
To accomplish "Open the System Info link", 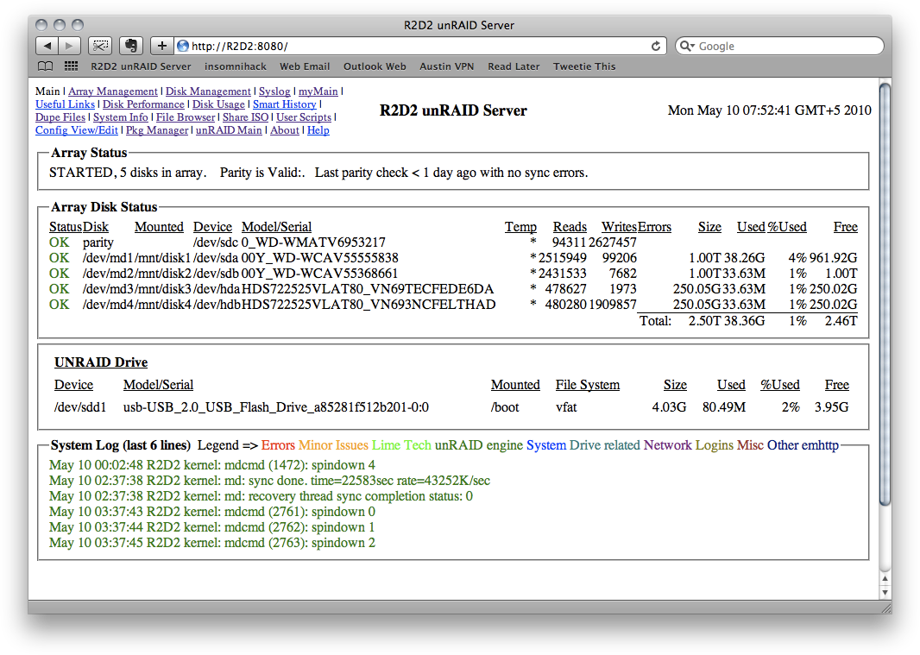I will pos(120,117).
